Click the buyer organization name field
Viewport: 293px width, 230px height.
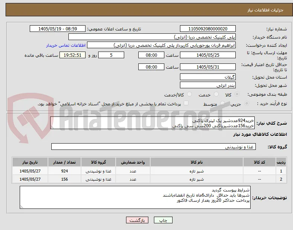click(152, 37)
